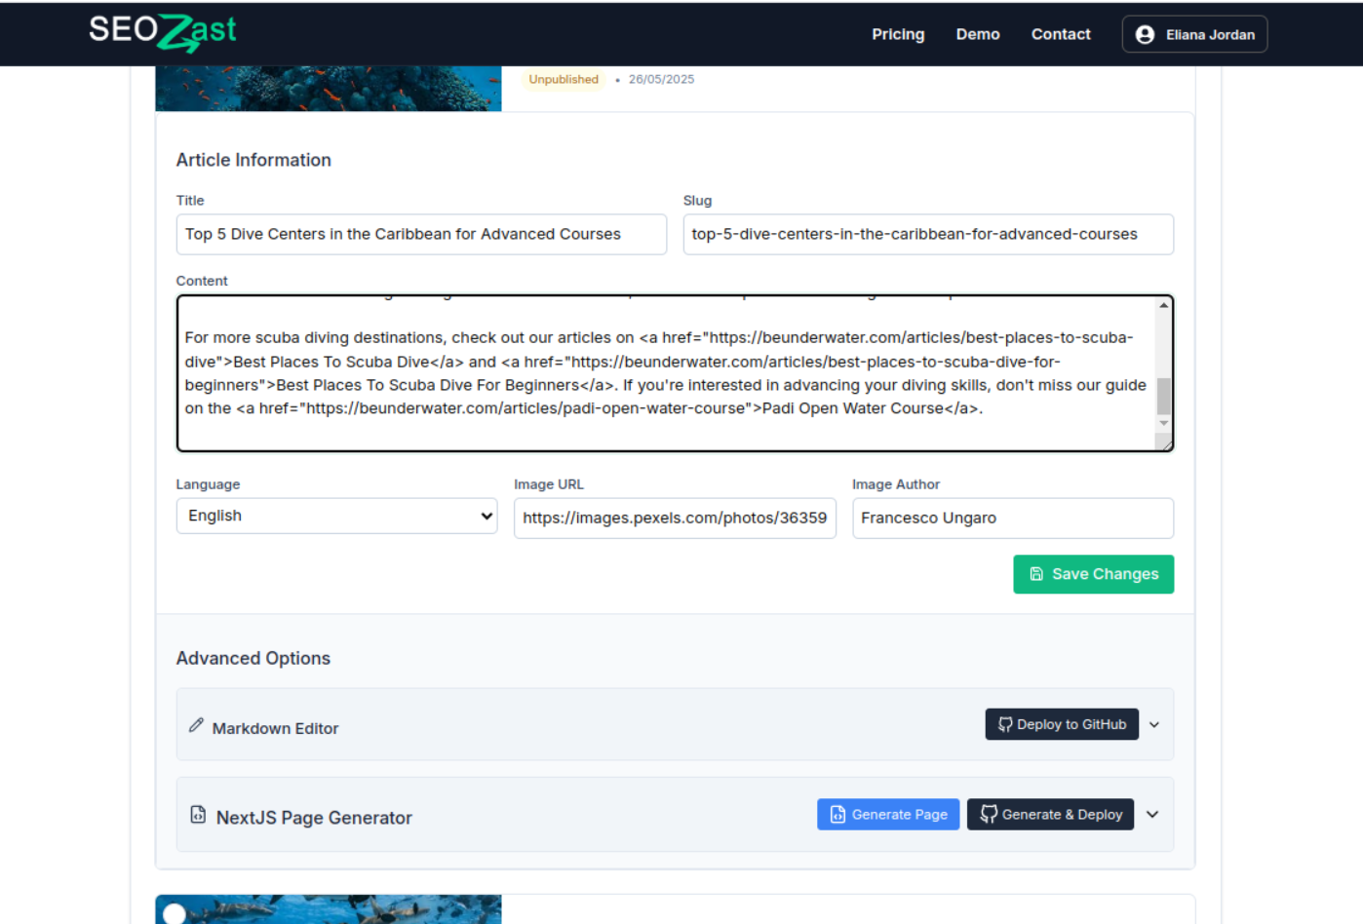Click the GitHub icon on Generate & Deploy
Viewport: 1363px width, 924px height.
[x=989, y=814]
